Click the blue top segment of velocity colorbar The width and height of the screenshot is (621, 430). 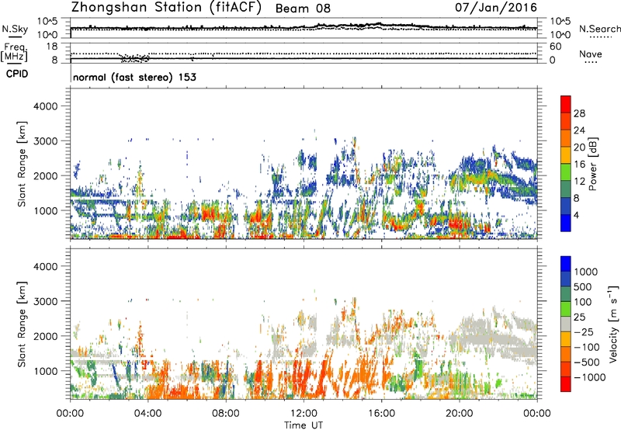point(566,264)
